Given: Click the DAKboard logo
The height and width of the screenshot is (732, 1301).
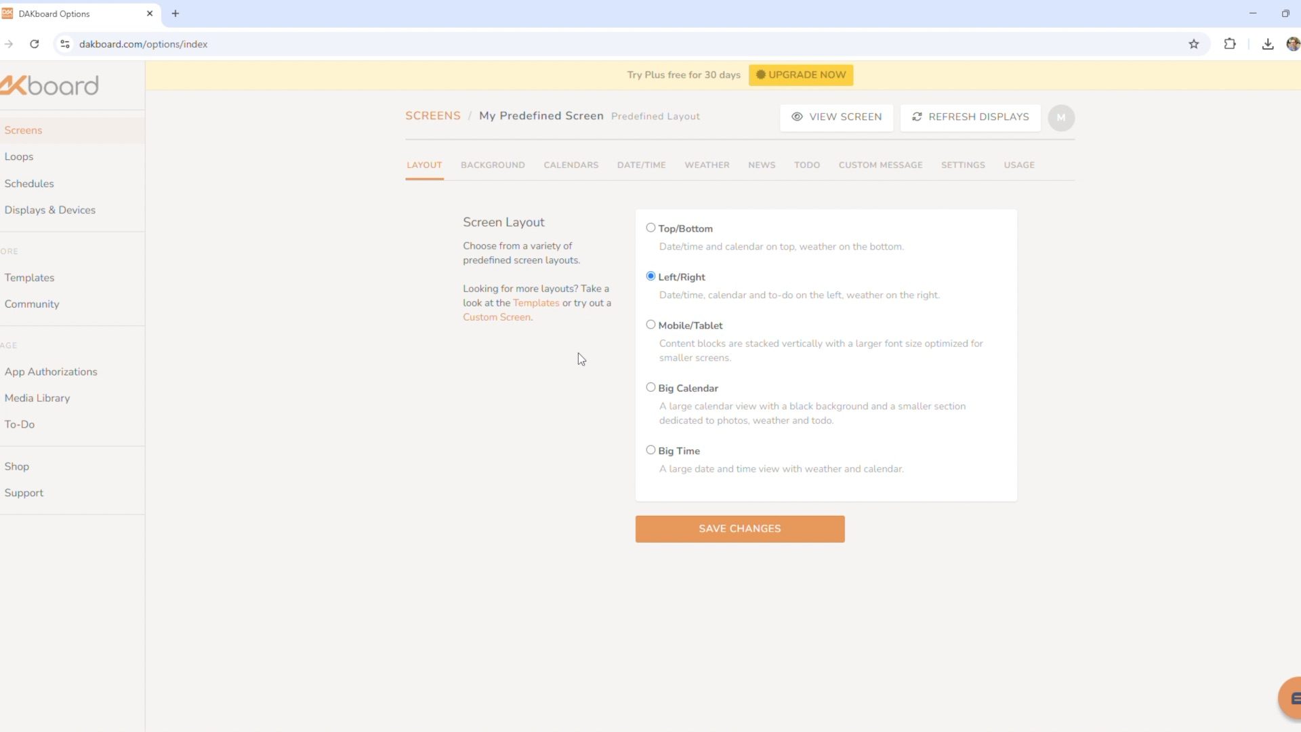Looking at the screenshot, I should pos(51,85).
